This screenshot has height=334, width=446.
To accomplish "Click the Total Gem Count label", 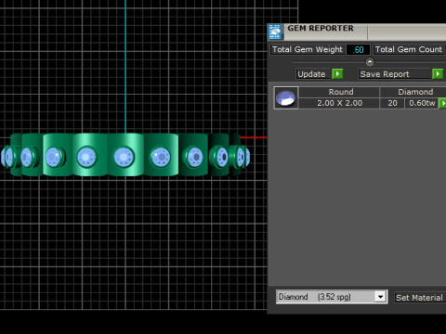I will [x=409, y=49].
